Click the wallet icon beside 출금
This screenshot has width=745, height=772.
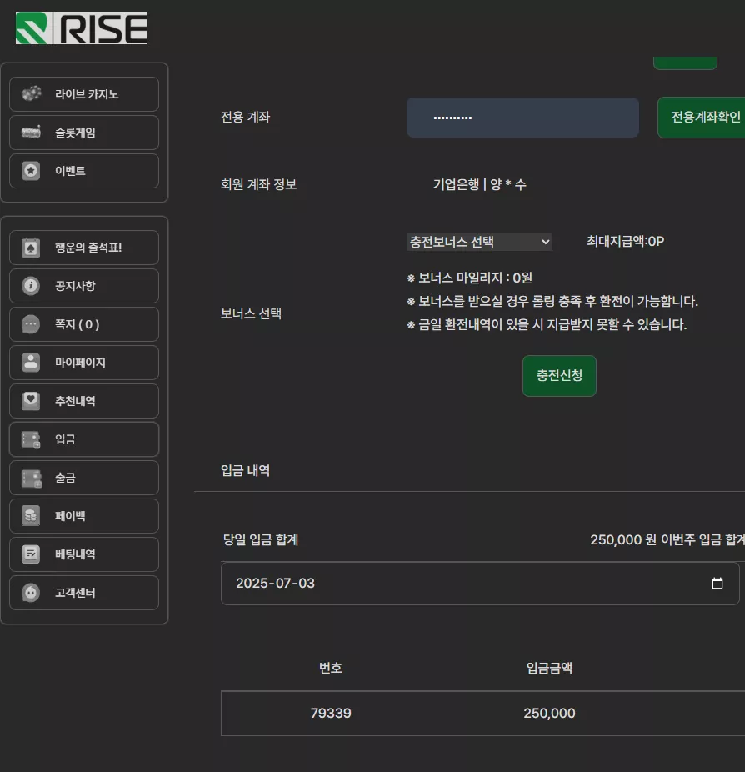click(31, 478)
